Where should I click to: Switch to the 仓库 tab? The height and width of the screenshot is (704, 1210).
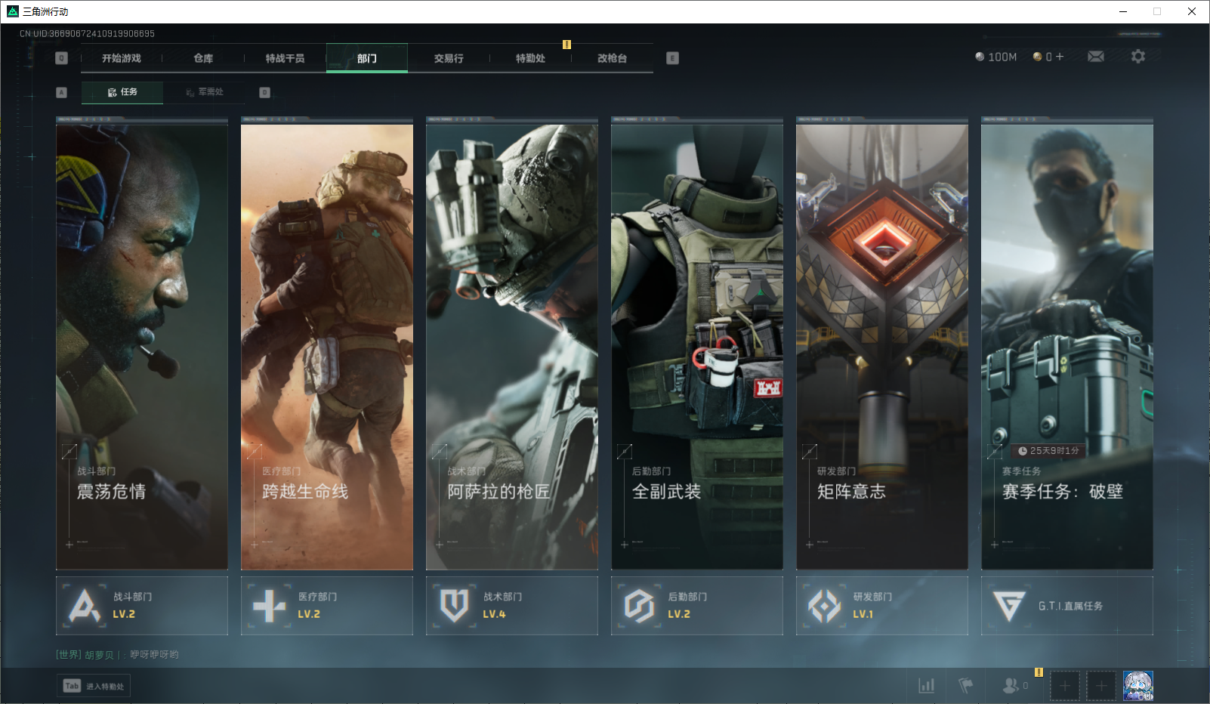(x=203, y=58)
